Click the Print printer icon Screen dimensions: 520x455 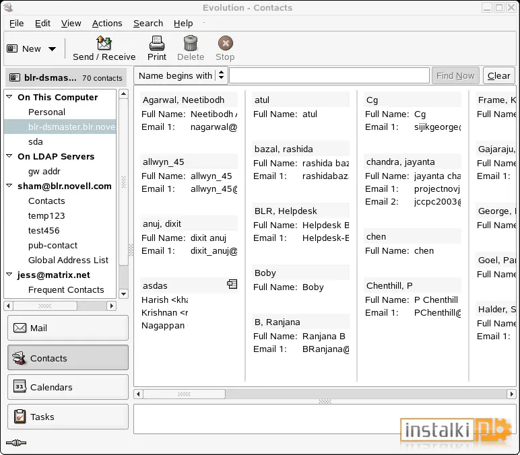157,43
